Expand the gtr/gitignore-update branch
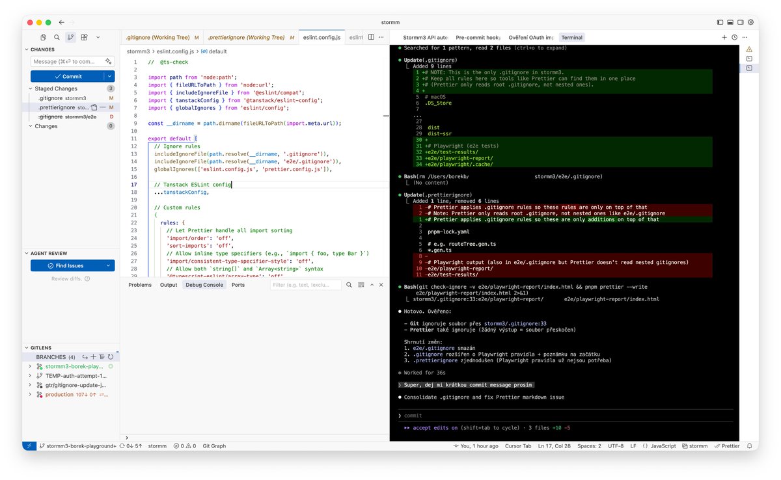This screenshot has height=480, width=781. [30, 385]
